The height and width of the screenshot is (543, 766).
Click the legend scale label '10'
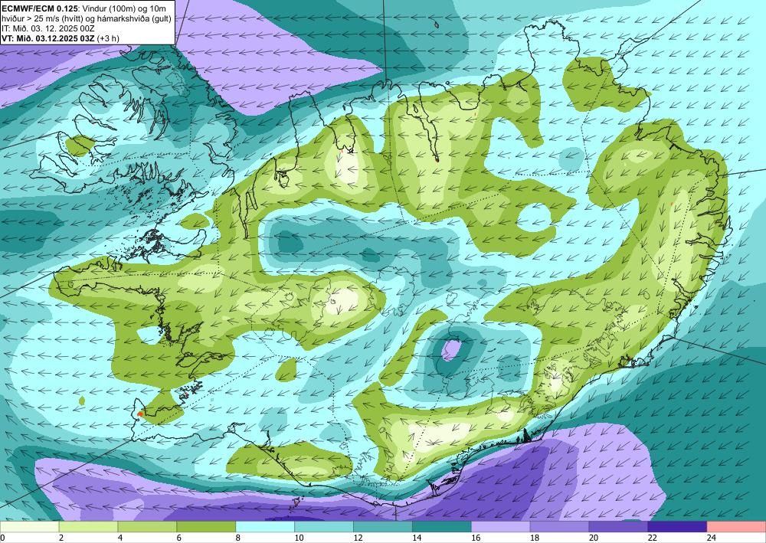tap(299, 538)
